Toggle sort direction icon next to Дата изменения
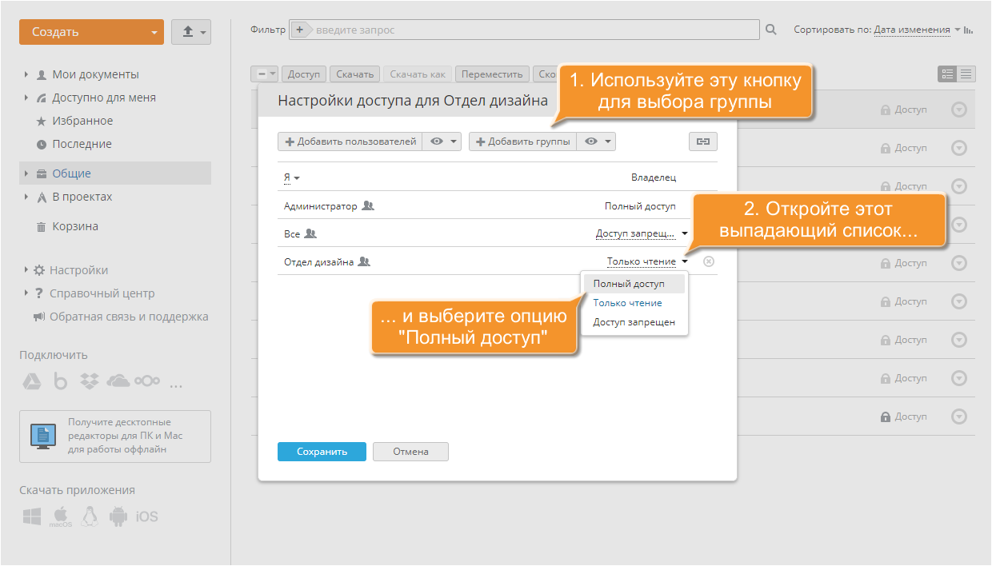Screen dimensions: 992x566 [969, 30]
